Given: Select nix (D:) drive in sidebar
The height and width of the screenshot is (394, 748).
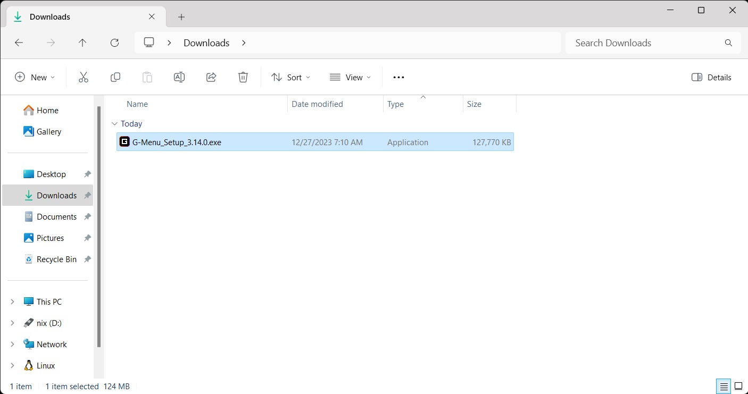Looking at the screenshot, I should (x=47, y=323).
